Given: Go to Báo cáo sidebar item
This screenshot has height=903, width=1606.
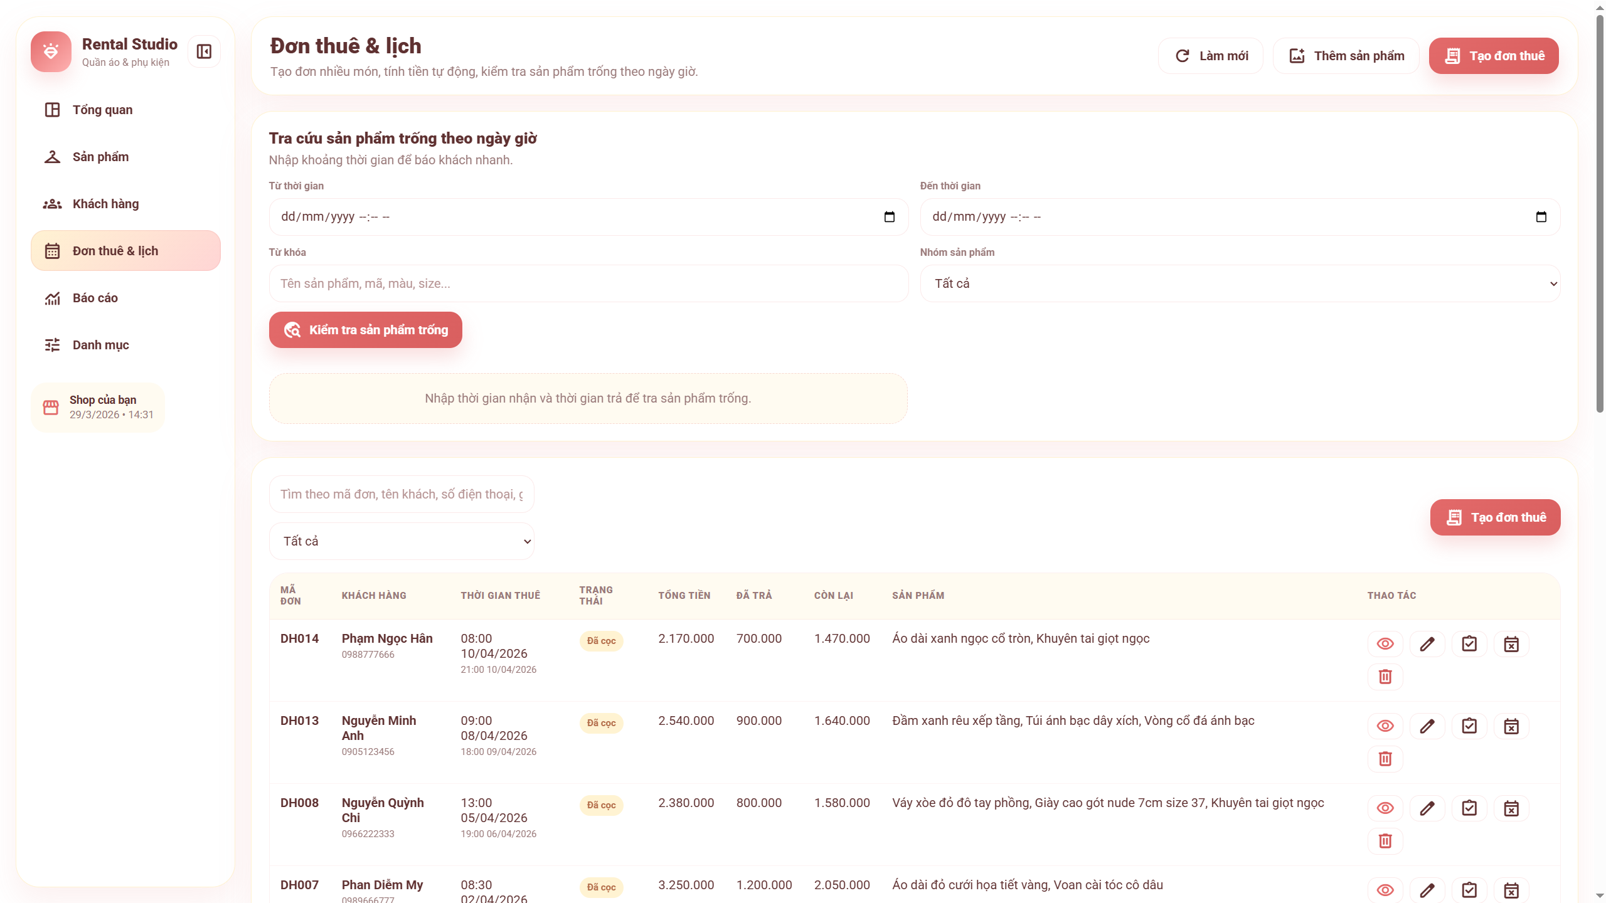Looking at the screenshot, I should coord(95,298).
